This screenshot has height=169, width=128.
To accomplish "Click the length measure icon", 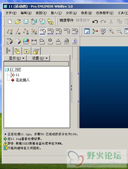I will (x=42, y=42).
